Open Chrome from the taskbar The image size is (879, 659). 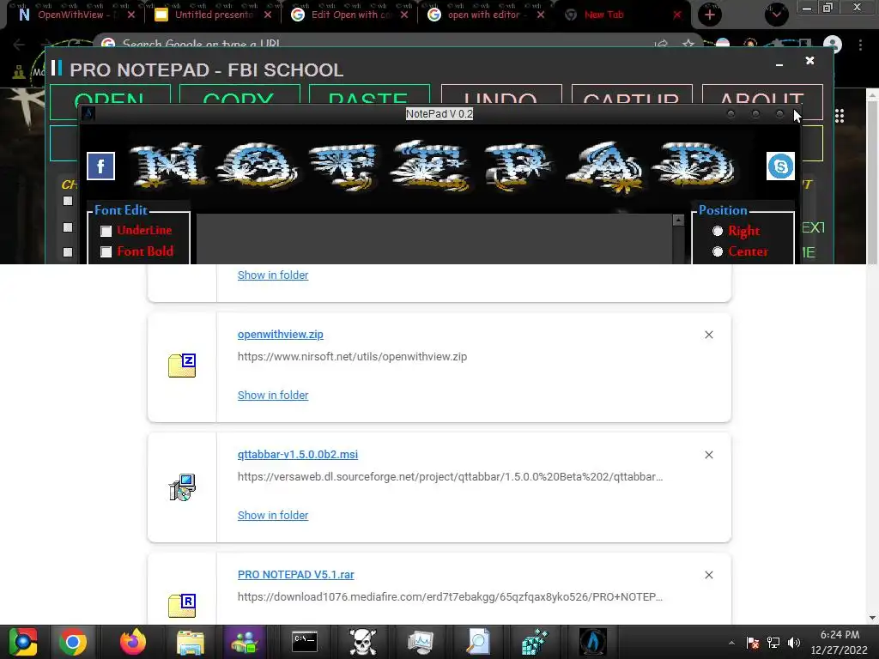73,642
